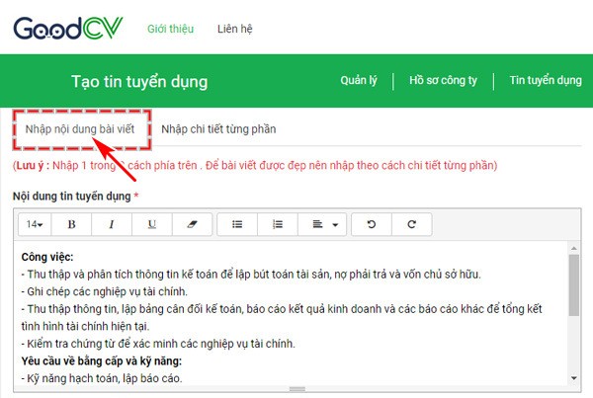Switch to Nhập chi tiết từng phần tab
593x398 pixels.
pos(218,129)
